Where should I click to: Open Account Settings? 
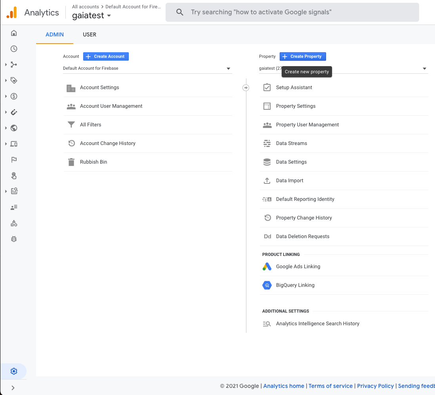(148, 88)
